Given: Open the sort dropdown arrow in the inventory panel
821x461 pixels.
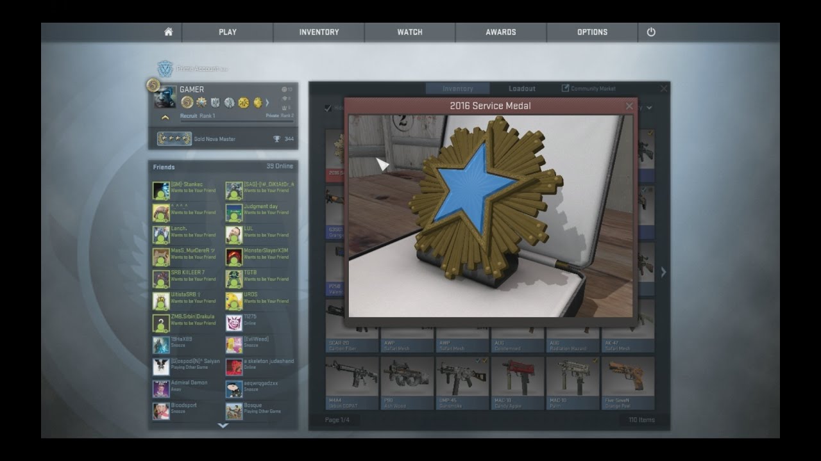Looking at the screenshot, I should pyautogui.click(x=649, y=108).
